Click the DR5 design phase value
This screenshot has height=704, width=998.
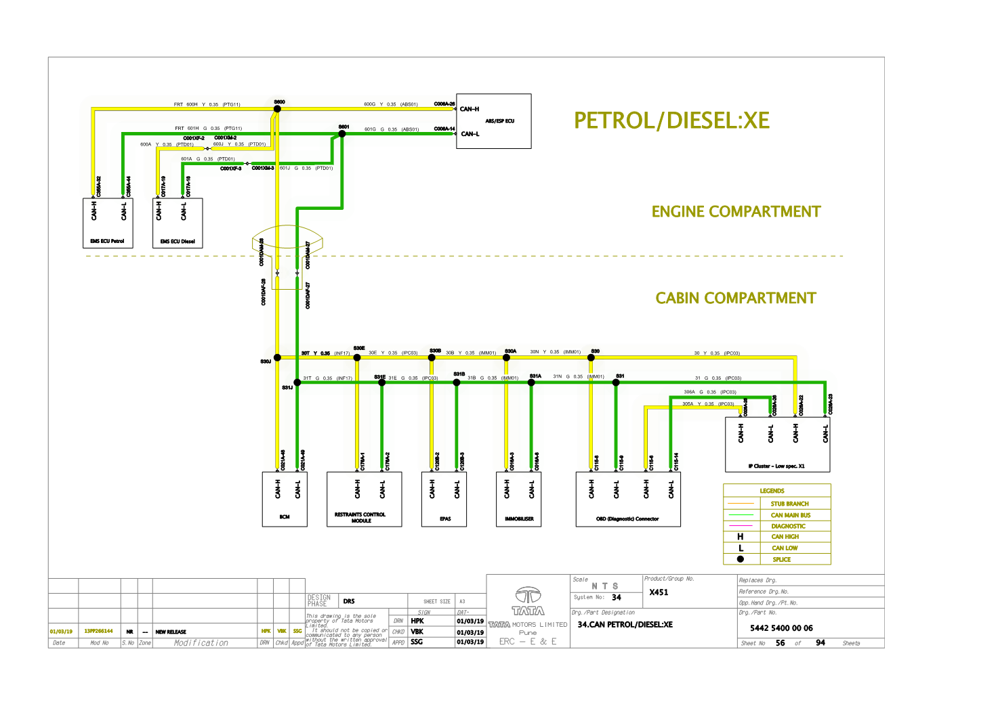pyautogui.click(x=349, y=601)
